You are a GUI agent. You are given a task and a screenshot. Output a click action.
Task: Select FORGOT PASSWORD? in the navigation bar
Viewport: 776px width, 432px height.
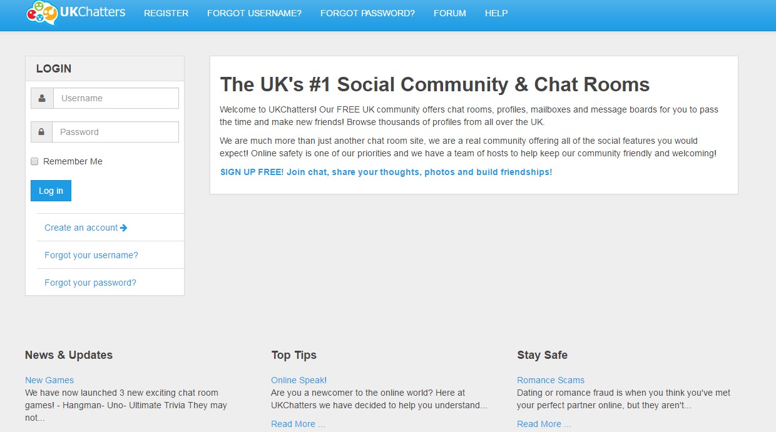click(367, 13)
